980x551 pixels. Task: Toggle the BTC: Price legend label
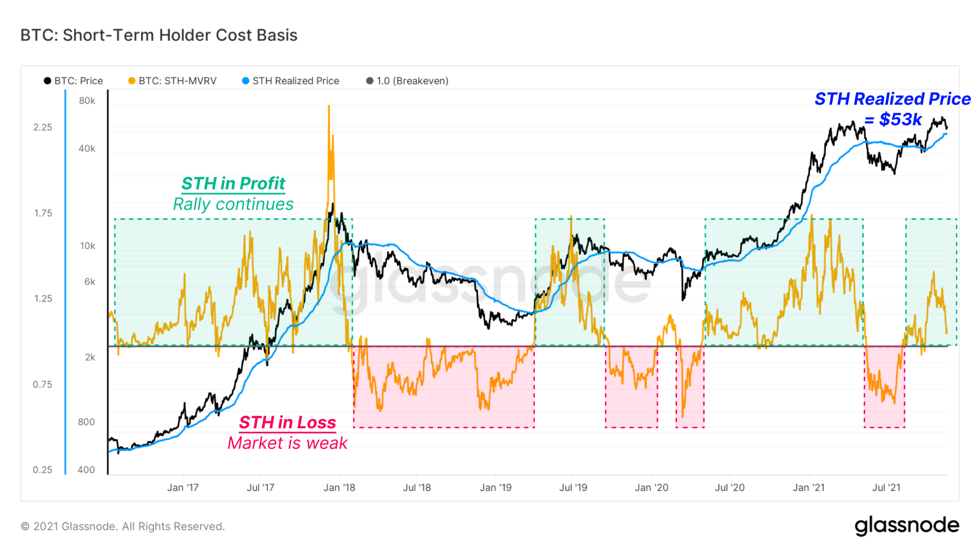78,81
